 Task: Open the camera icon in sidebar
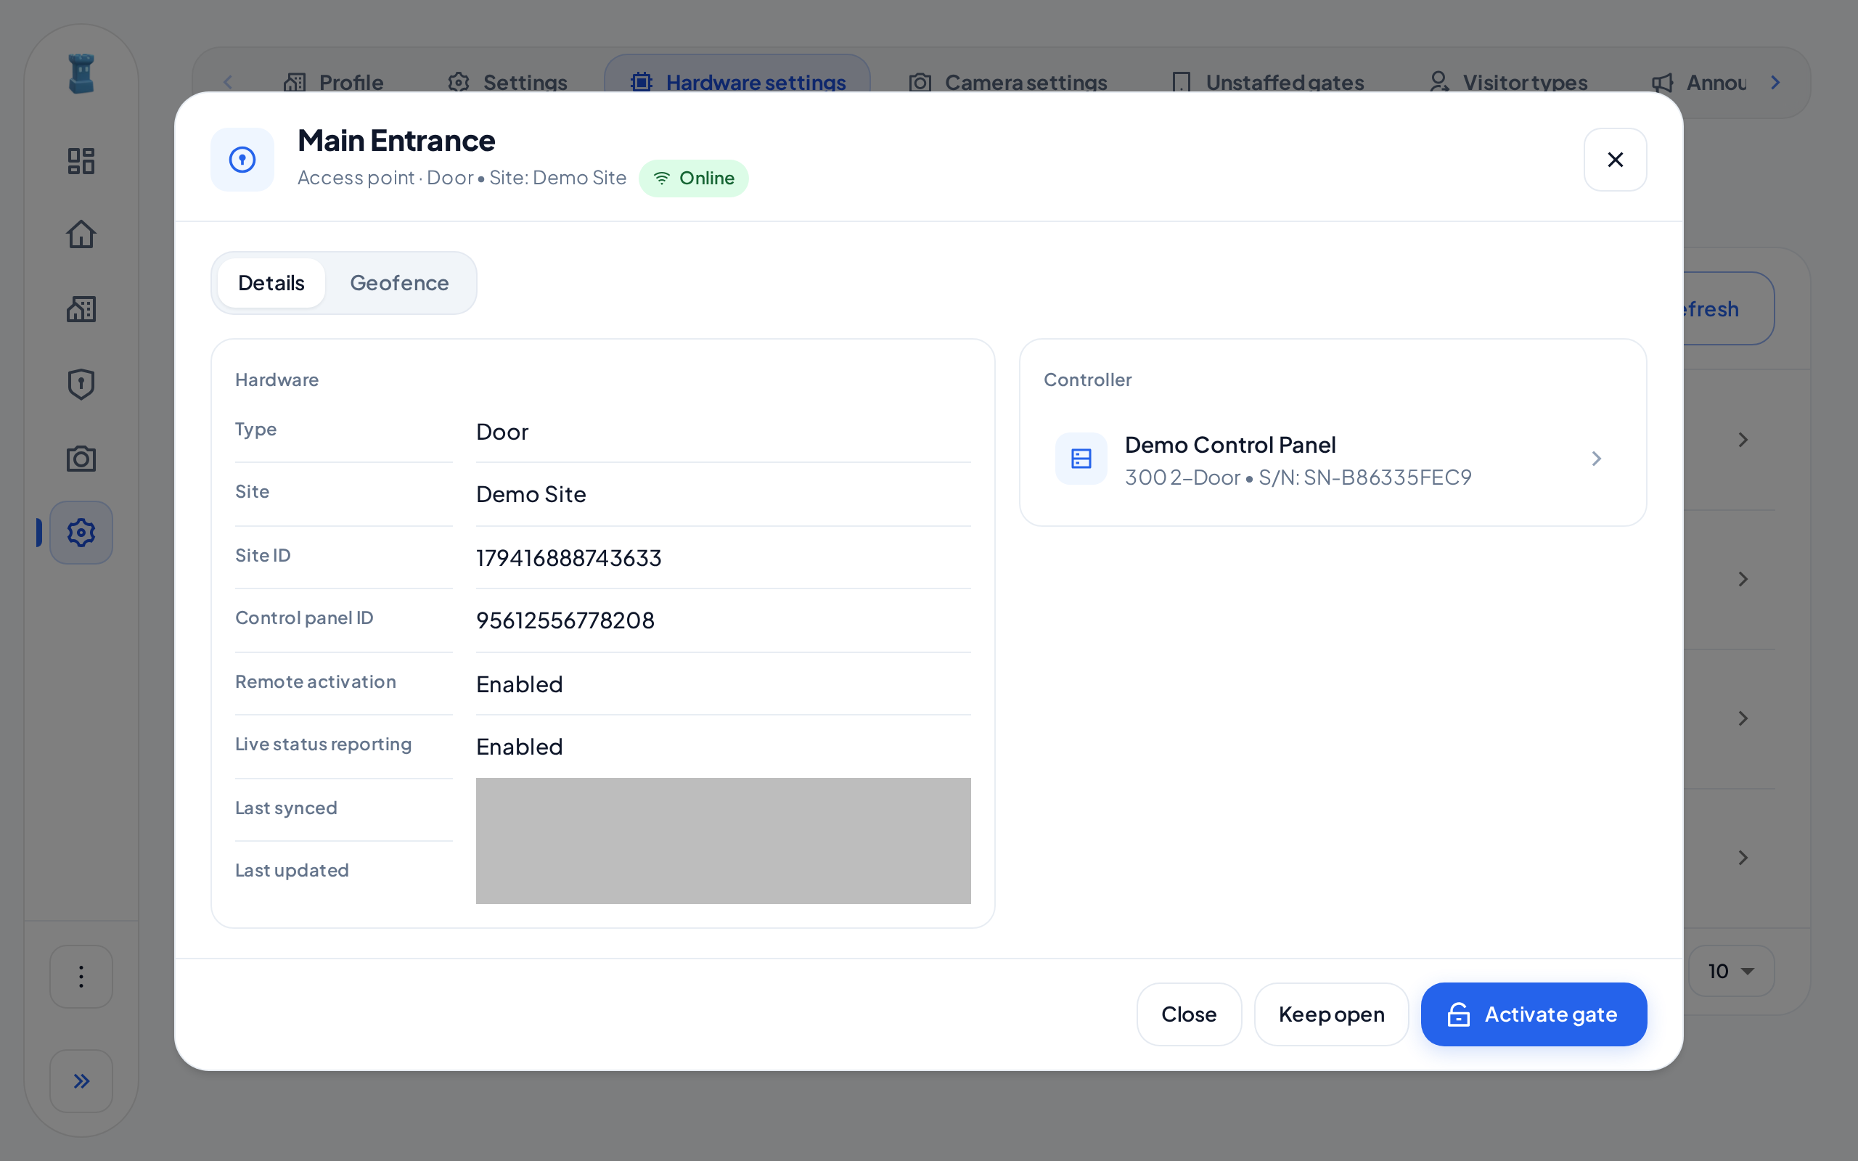(x=81, y=459)
